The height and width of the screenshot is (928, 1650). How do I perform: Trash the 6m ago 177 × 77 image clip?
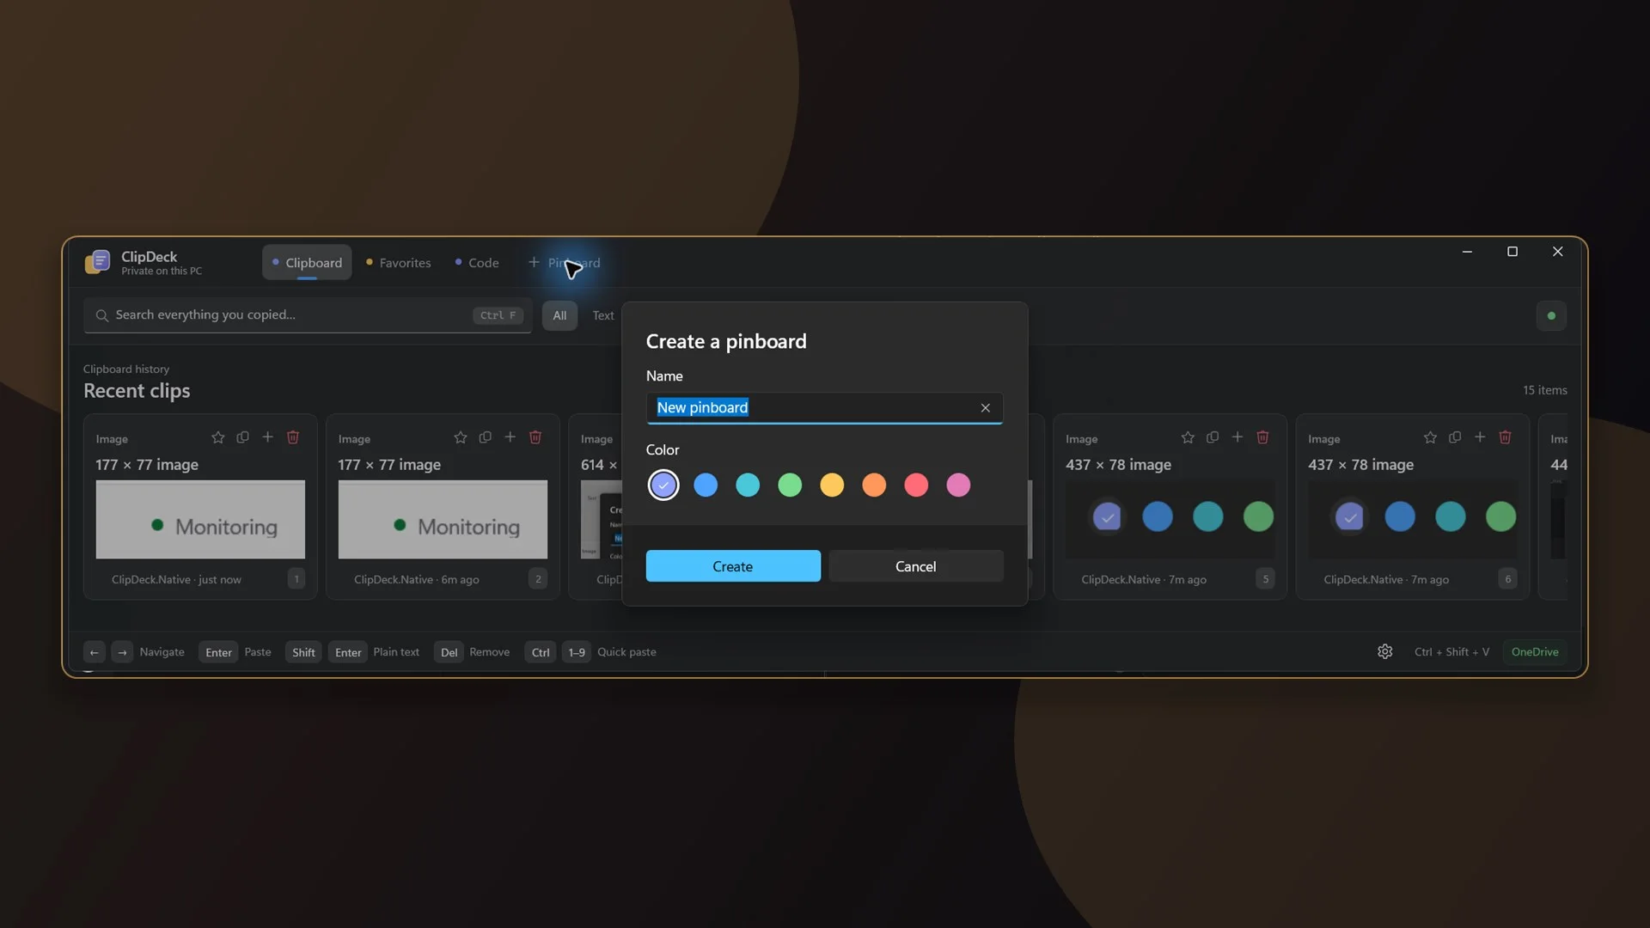click(x=535, y=437)
